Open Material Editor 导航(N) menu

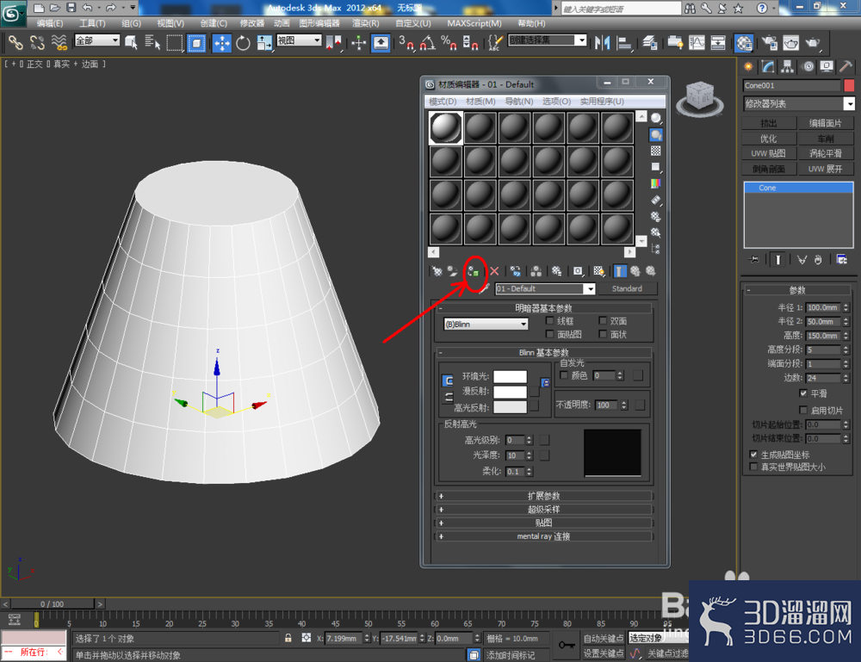[x=519, y=102]
